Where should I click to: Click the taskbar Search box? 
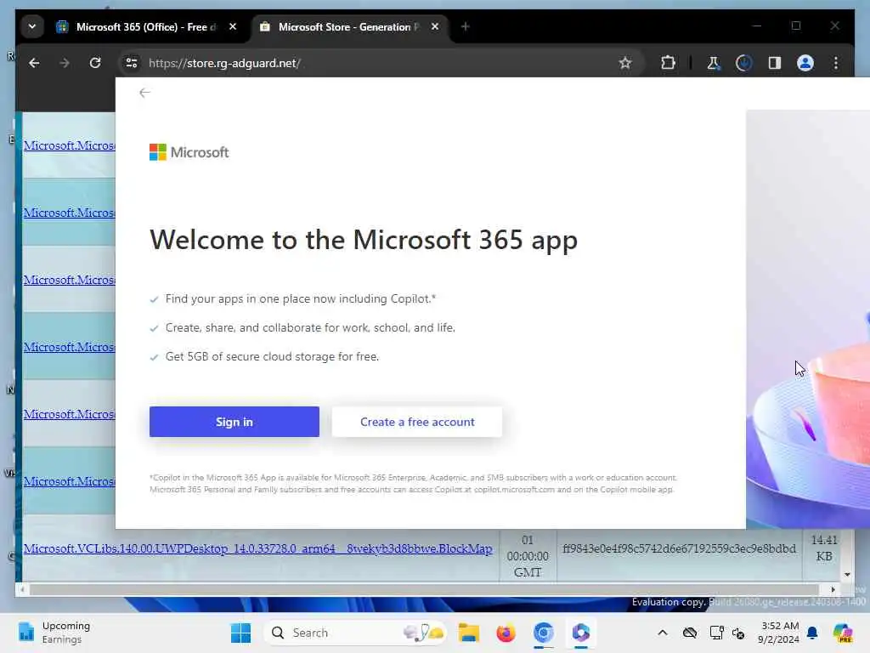point(355,633)
